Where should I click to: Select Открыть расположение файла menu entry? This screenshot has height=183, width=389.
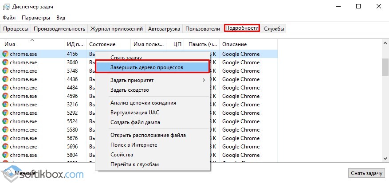click(x=148, y=135)
